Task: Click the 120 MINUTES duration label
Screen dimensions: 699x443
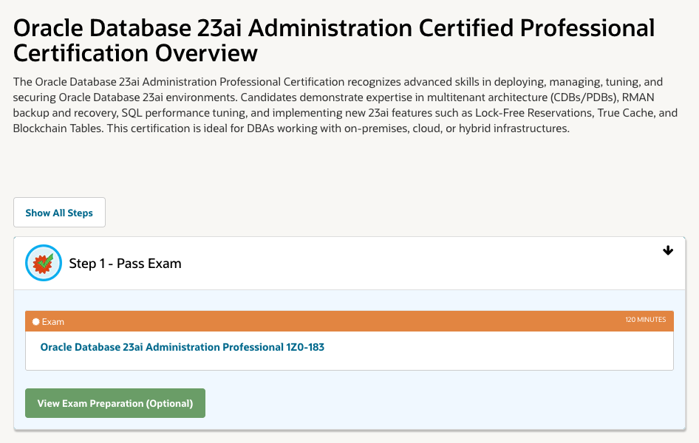Action: pos(645,319)
